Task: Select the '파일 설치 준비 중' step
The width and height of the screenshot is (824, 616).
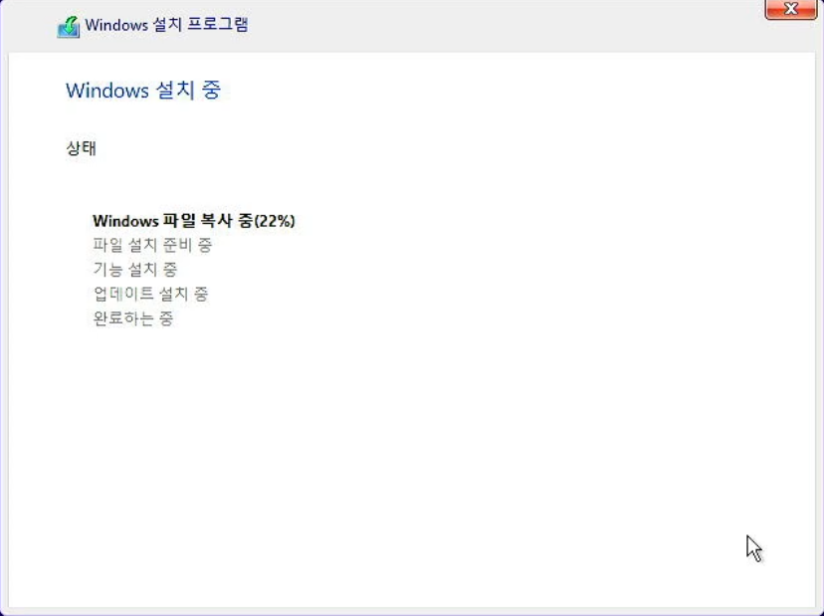Action: pyautogui.click(x=152, y=245)
